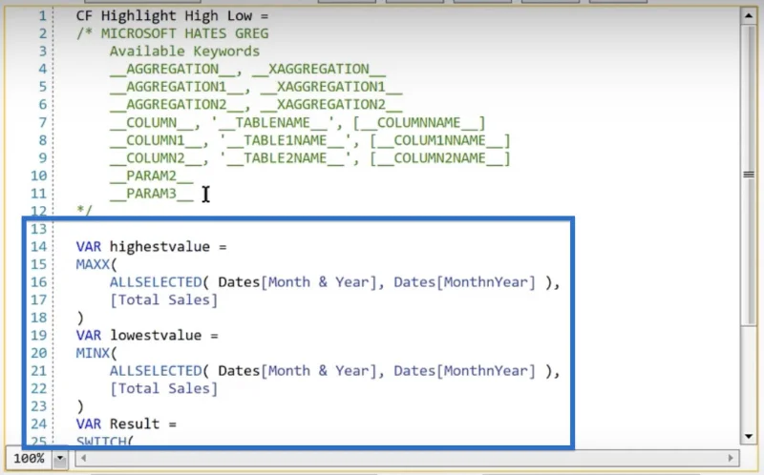The image size is (764, 475).
Task: Click 'Dates[MonthnYear]' on line 21
Action: pyautogui.click(x=465, y=371)
